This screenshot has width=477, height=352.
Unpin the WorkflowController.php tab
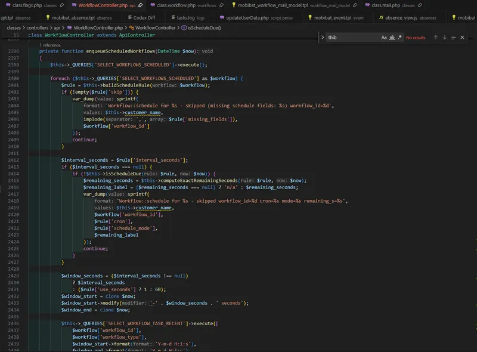coord(140,5)
